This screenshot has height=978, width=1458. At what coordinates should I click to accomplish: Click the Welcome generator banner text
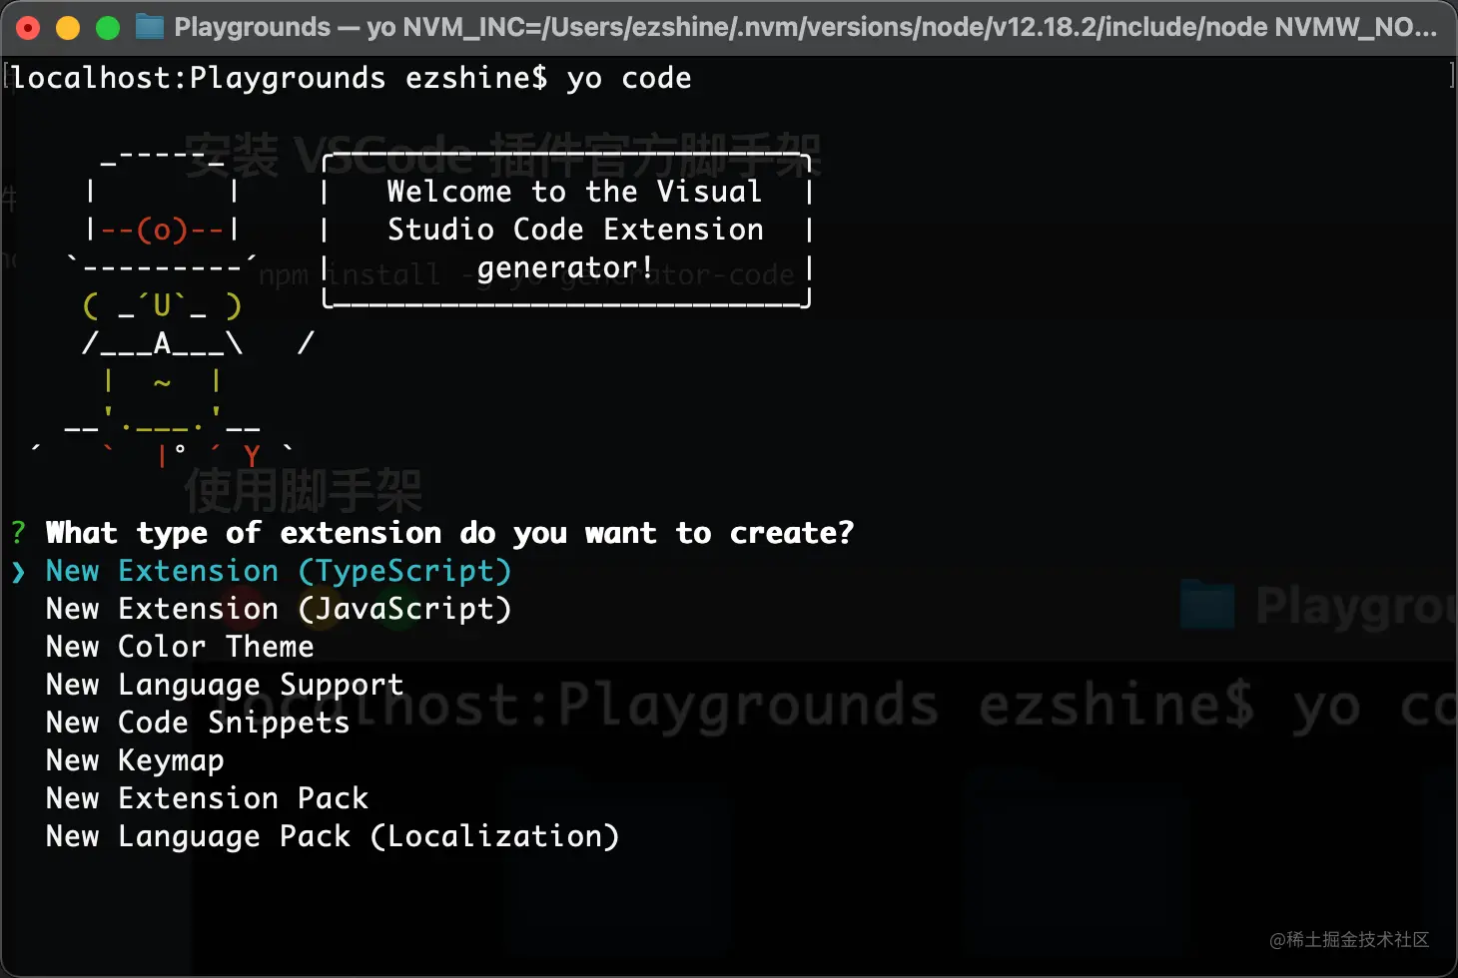(575, 230)
